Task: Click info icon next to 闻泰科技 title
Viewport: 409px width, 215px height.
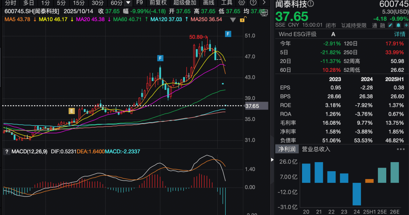Action: pos(311,4)
